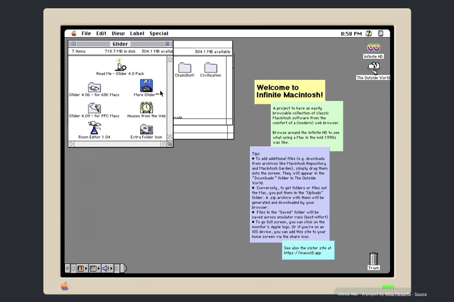Click '304.1 MB available' in the back window

coord(212,52)
